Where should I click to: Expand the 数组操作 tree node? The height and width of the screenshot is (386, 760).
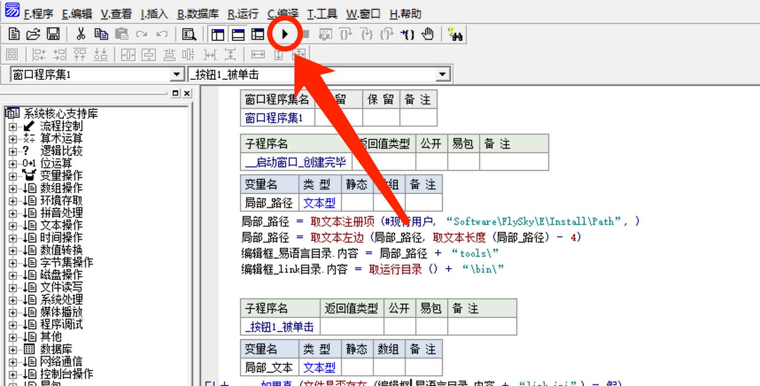pos(12,189)
